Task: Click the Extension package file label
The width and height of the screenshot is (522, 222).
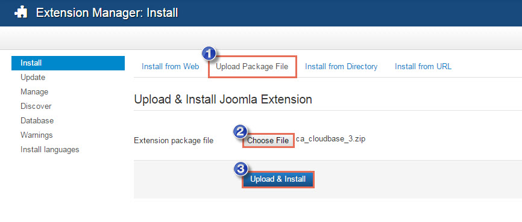Action: click(x=174, y=141)
